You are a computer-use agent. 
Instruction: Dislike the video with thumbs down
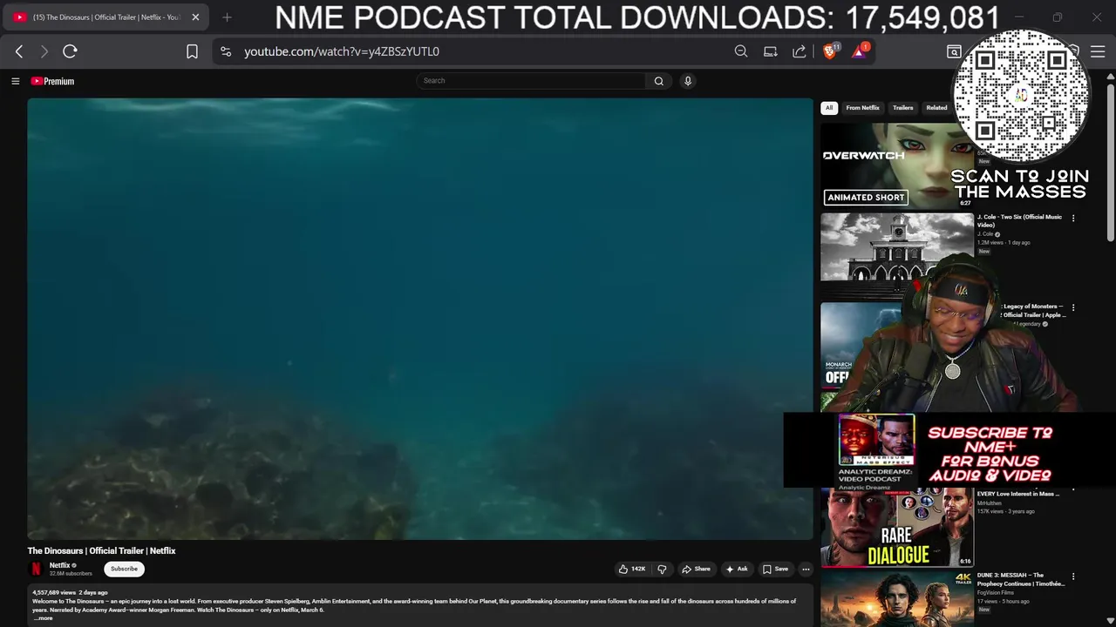[662, 569]
